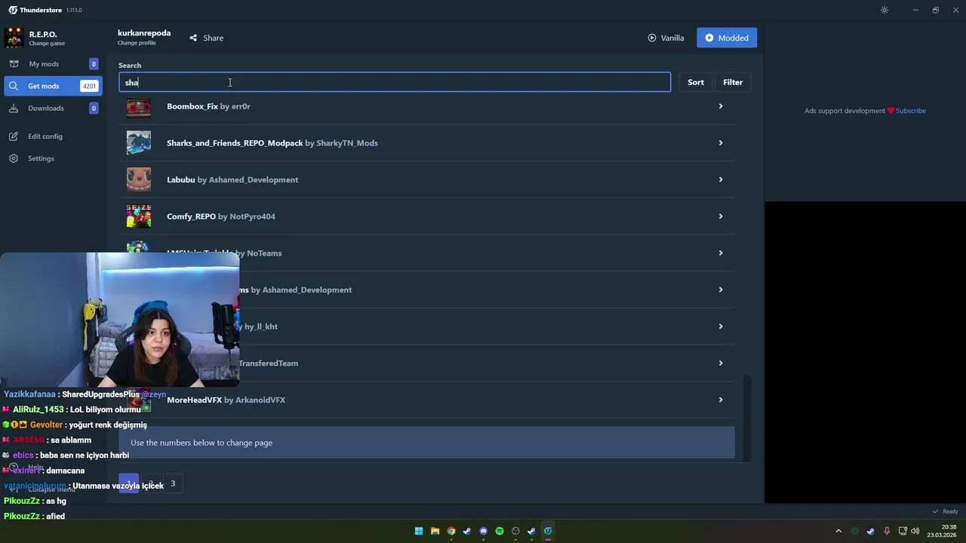The height and width of the screenshot is (543, 966).
Task: Select the Labubu by Ashamed_Development title
Action: (232, 179)
